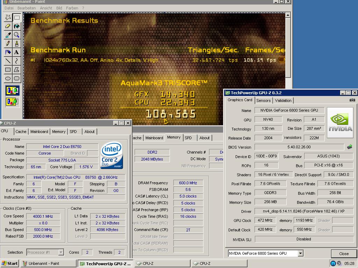The height and width of the screenshot is (268, 358).
Task: Select the Magnifier tool in Paint
Action: pos(17,35)
